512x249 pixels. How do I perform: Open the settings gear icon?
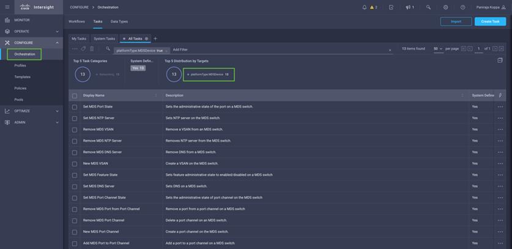[x=446, y=7]
